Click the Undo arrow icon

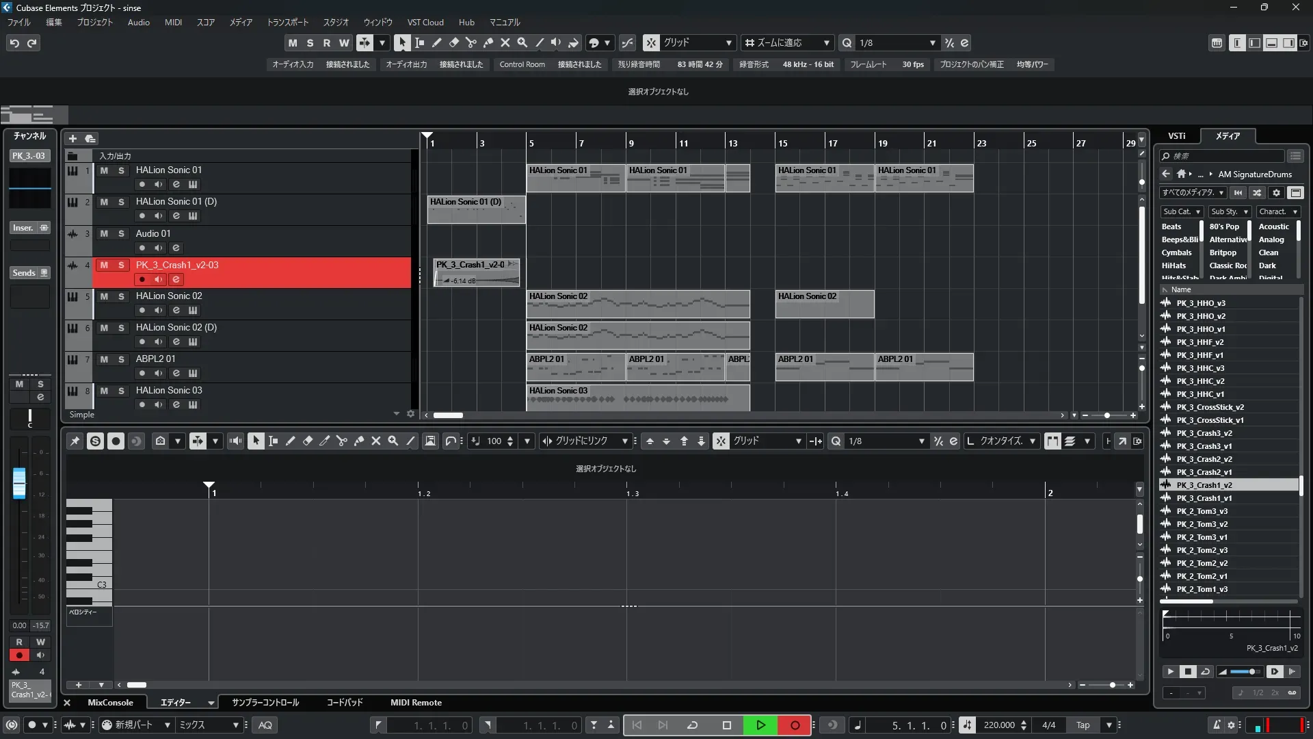point(14,43)
